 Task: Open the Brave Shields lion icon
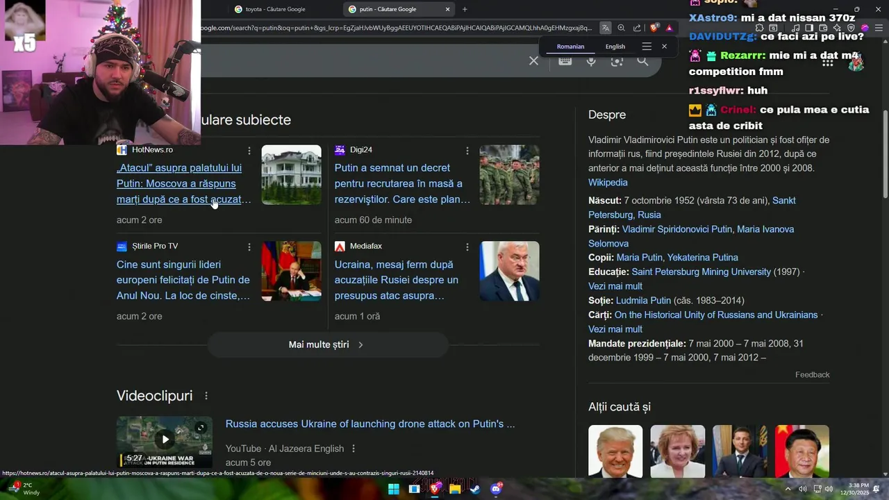click(654, 28)
